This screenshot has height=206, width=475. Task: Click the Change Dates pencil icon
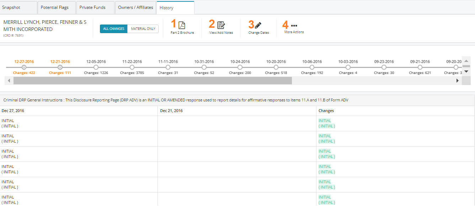(x=258, y=25)
